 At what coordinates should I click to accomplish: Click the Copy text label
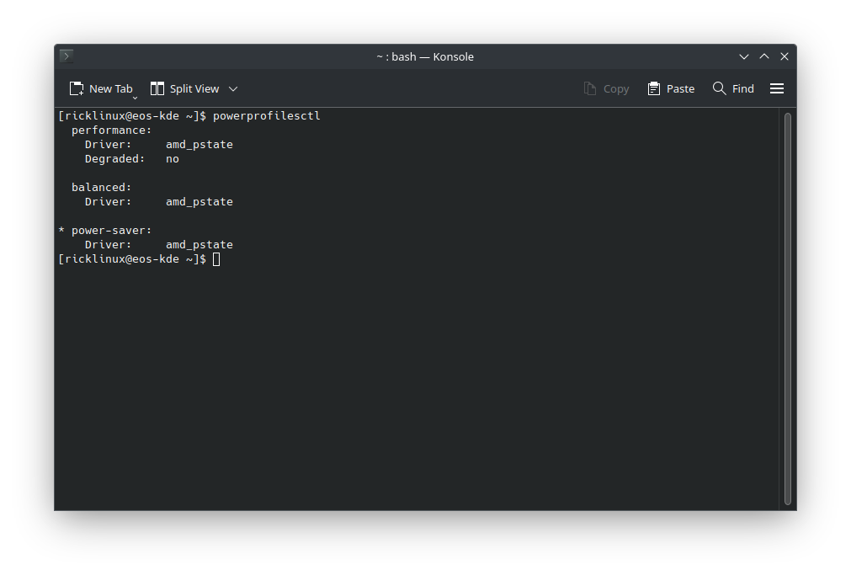click(x=616, y=88)
